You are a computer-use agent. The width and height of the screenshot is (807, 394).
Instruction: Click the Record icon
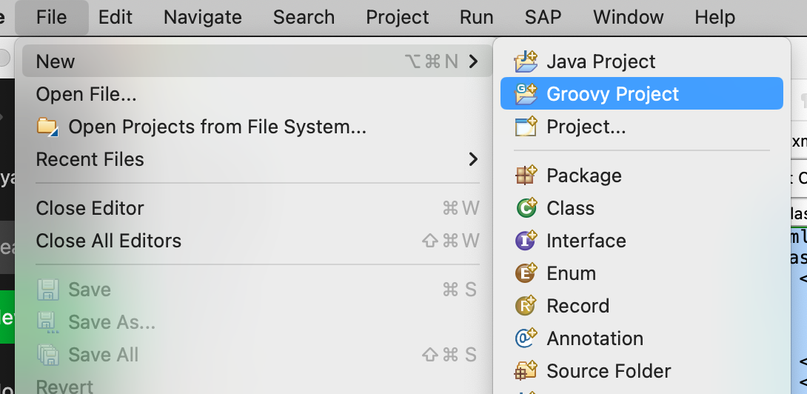click(x=526, y=306)
